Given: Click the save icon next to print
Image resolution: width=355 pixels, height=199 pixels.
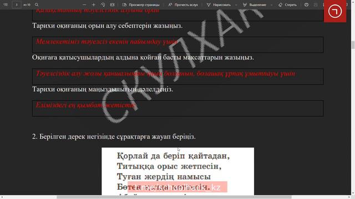Looking at the screenshot, I should coord(316,5).
